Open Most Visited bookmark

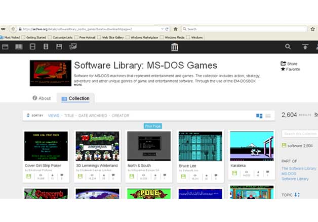coord(10,37)
